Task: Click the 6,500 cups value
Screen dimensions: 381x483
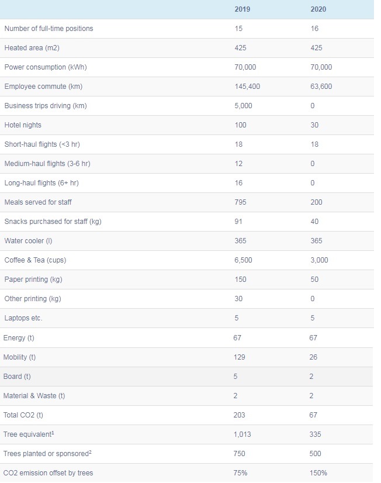Action: [x=243, y=260]
